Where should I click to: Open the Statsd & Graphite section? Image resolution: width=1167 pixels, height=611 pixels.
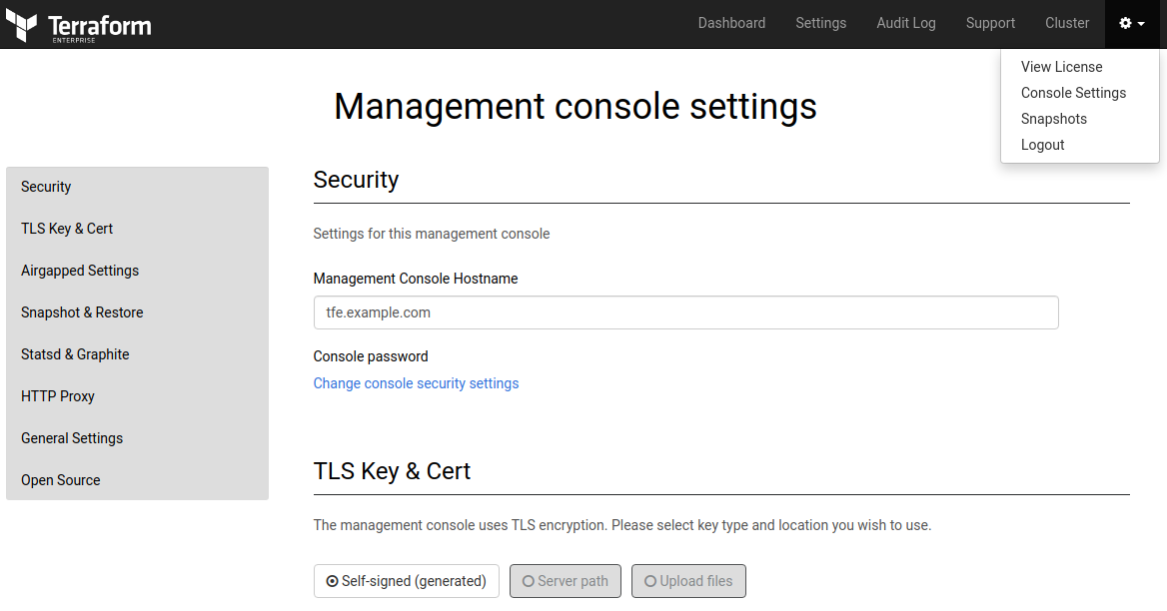pos(75,354)
